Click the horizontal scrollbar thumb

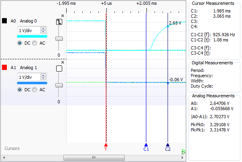point(94,158)
